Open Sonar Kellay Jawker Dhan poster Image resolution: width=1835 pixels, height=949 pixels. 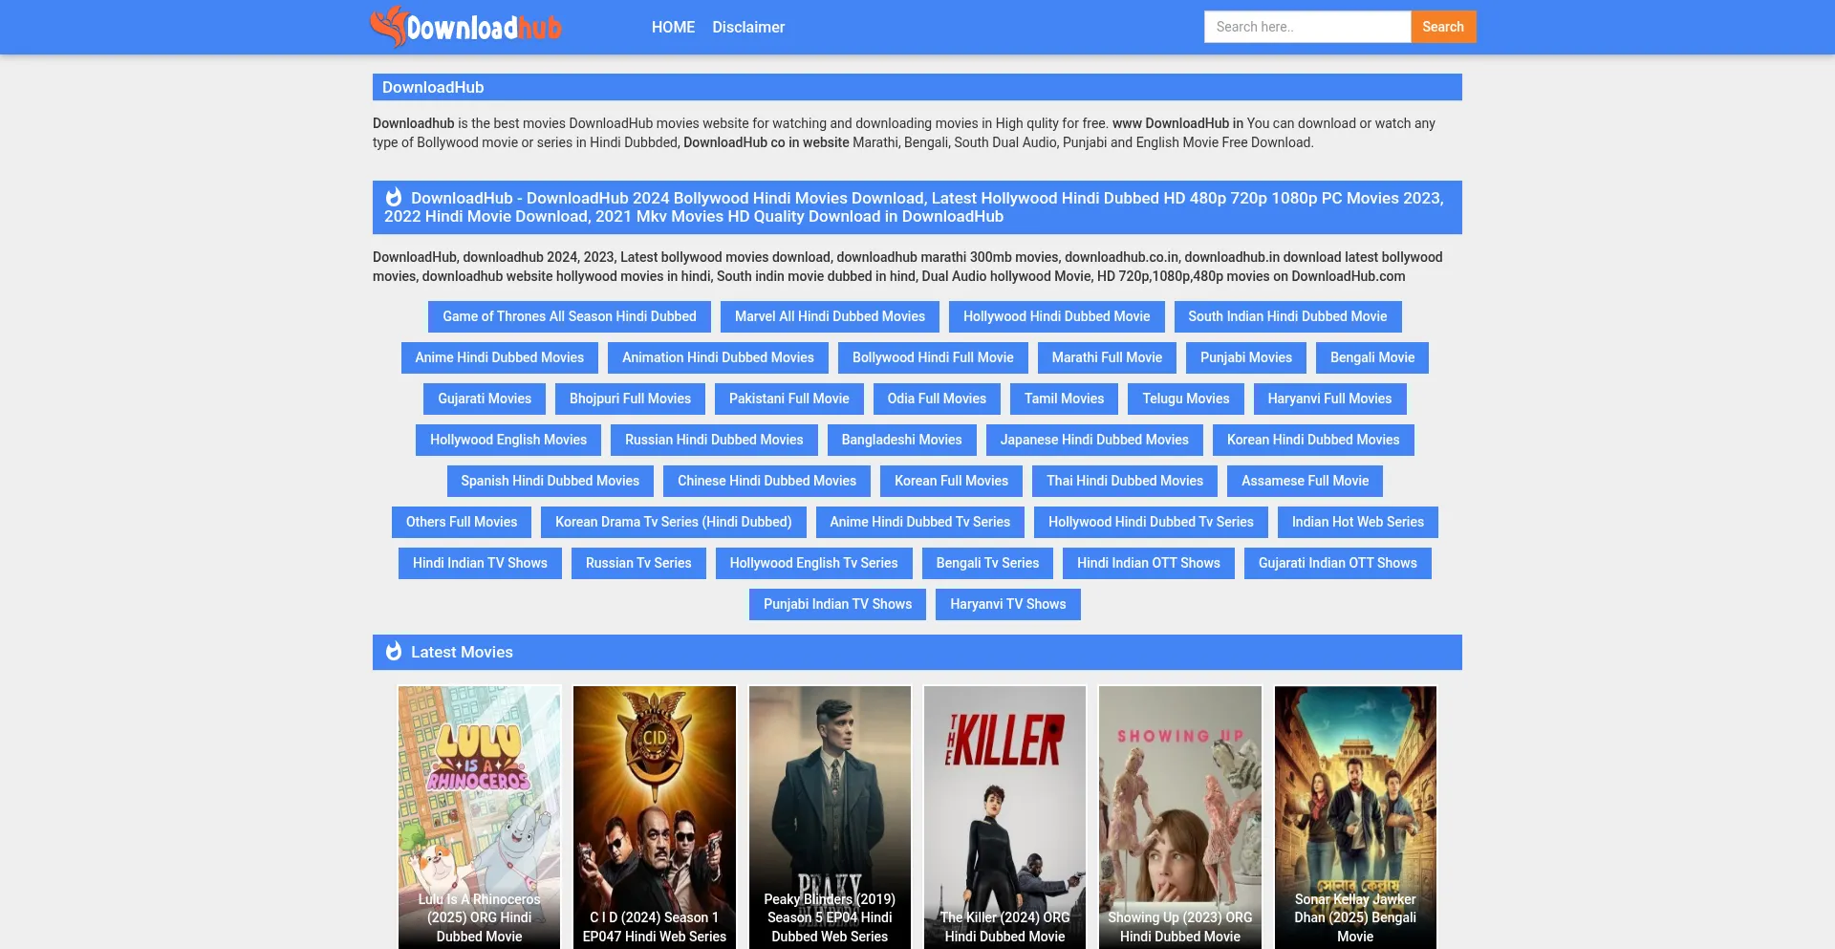[1355, 817]
